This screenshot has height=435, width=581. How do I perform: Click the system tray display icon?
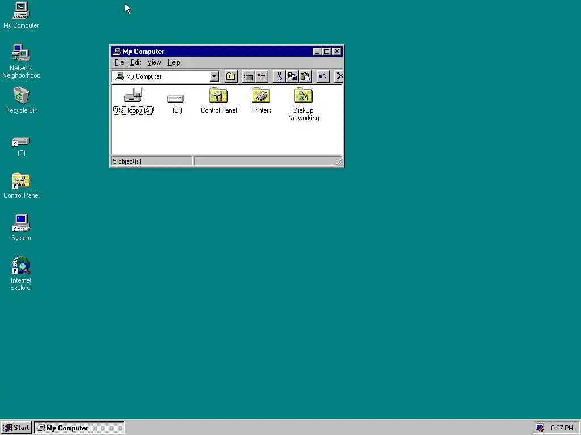pyautogui.click(x=540, y=428)
